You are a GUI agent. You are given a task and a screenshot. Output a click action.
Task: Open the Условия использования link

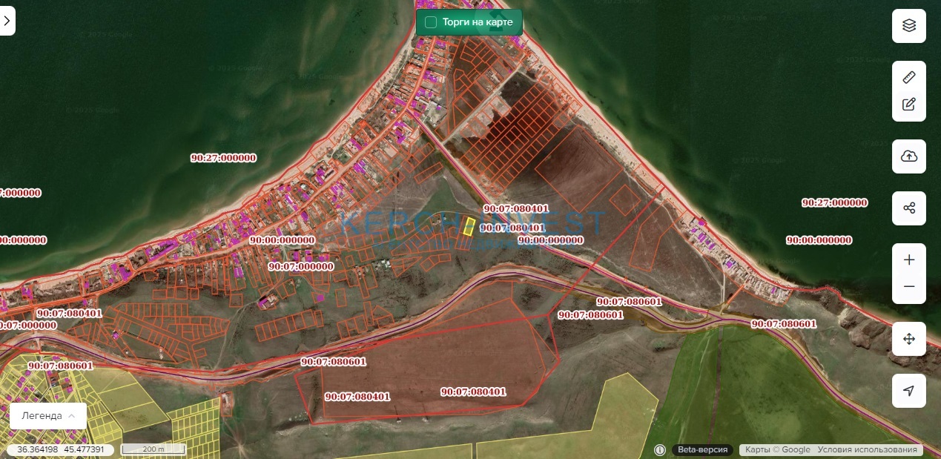tap(868, 450)
